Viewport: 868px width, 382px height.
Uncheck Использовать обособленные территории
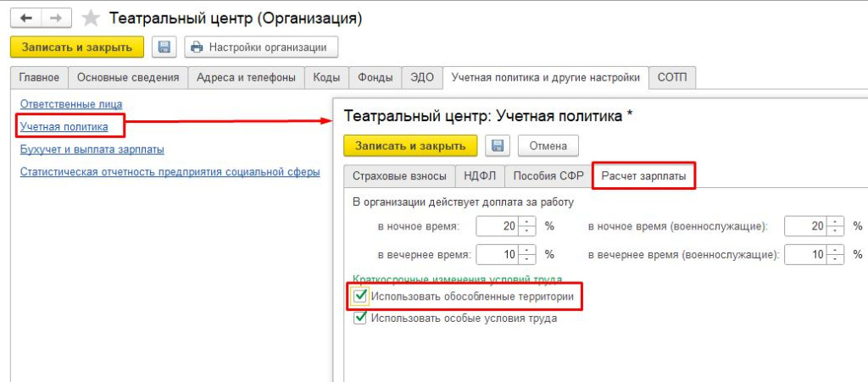coord(360,296)
